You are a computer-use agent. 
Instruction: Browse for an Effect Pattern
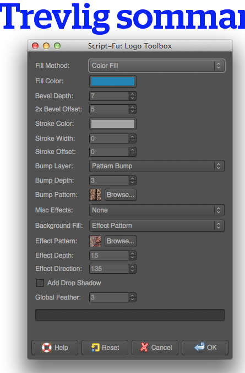[x=121, y=241]
